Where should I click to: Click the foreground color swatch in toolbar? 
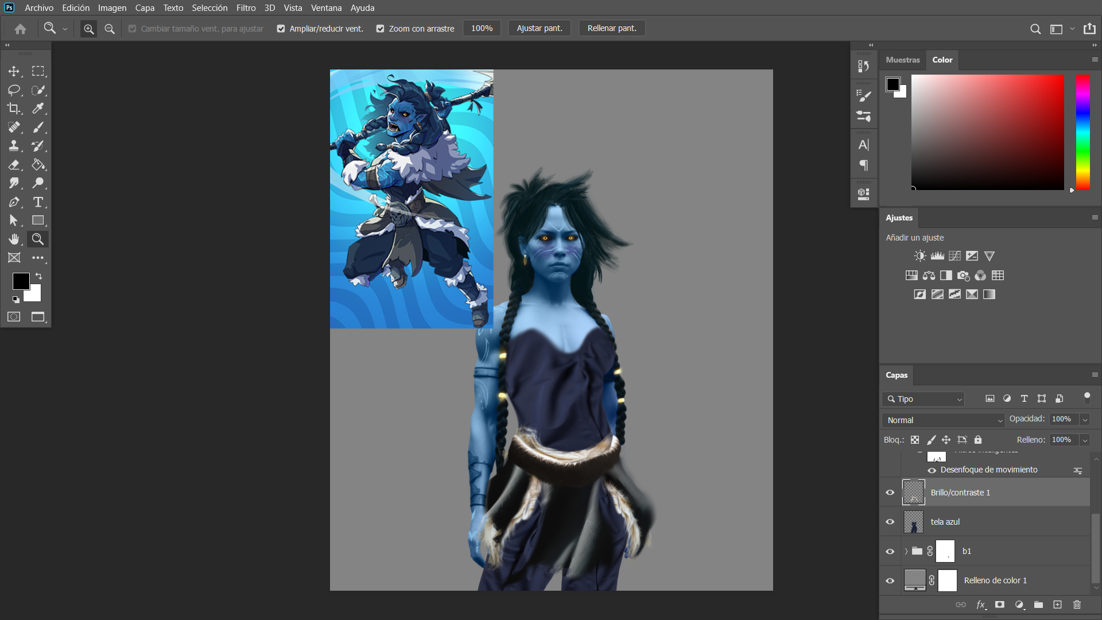(21, 281)
